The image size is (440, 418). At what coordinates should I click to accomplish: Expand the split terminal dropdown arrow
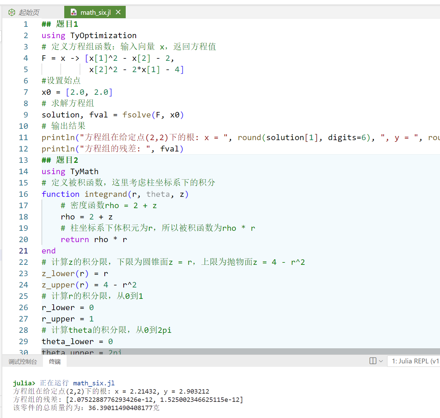[x=381, y=361]
